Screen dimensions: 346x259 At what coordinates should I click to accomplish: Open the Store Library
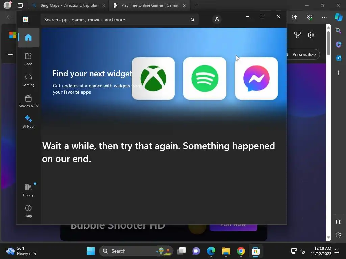(x=28, y=190)
